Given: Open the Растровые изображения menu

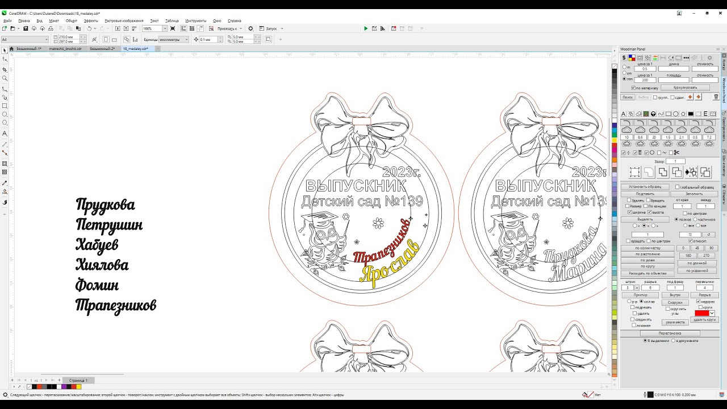Looking at the screenshot, I should coord(124,20).
